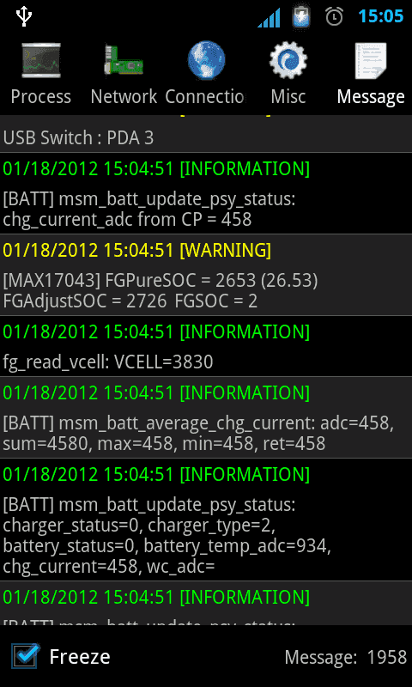Toggle the Freeze checkbox
Screen dimensions: 412x687
pos(25,656)
